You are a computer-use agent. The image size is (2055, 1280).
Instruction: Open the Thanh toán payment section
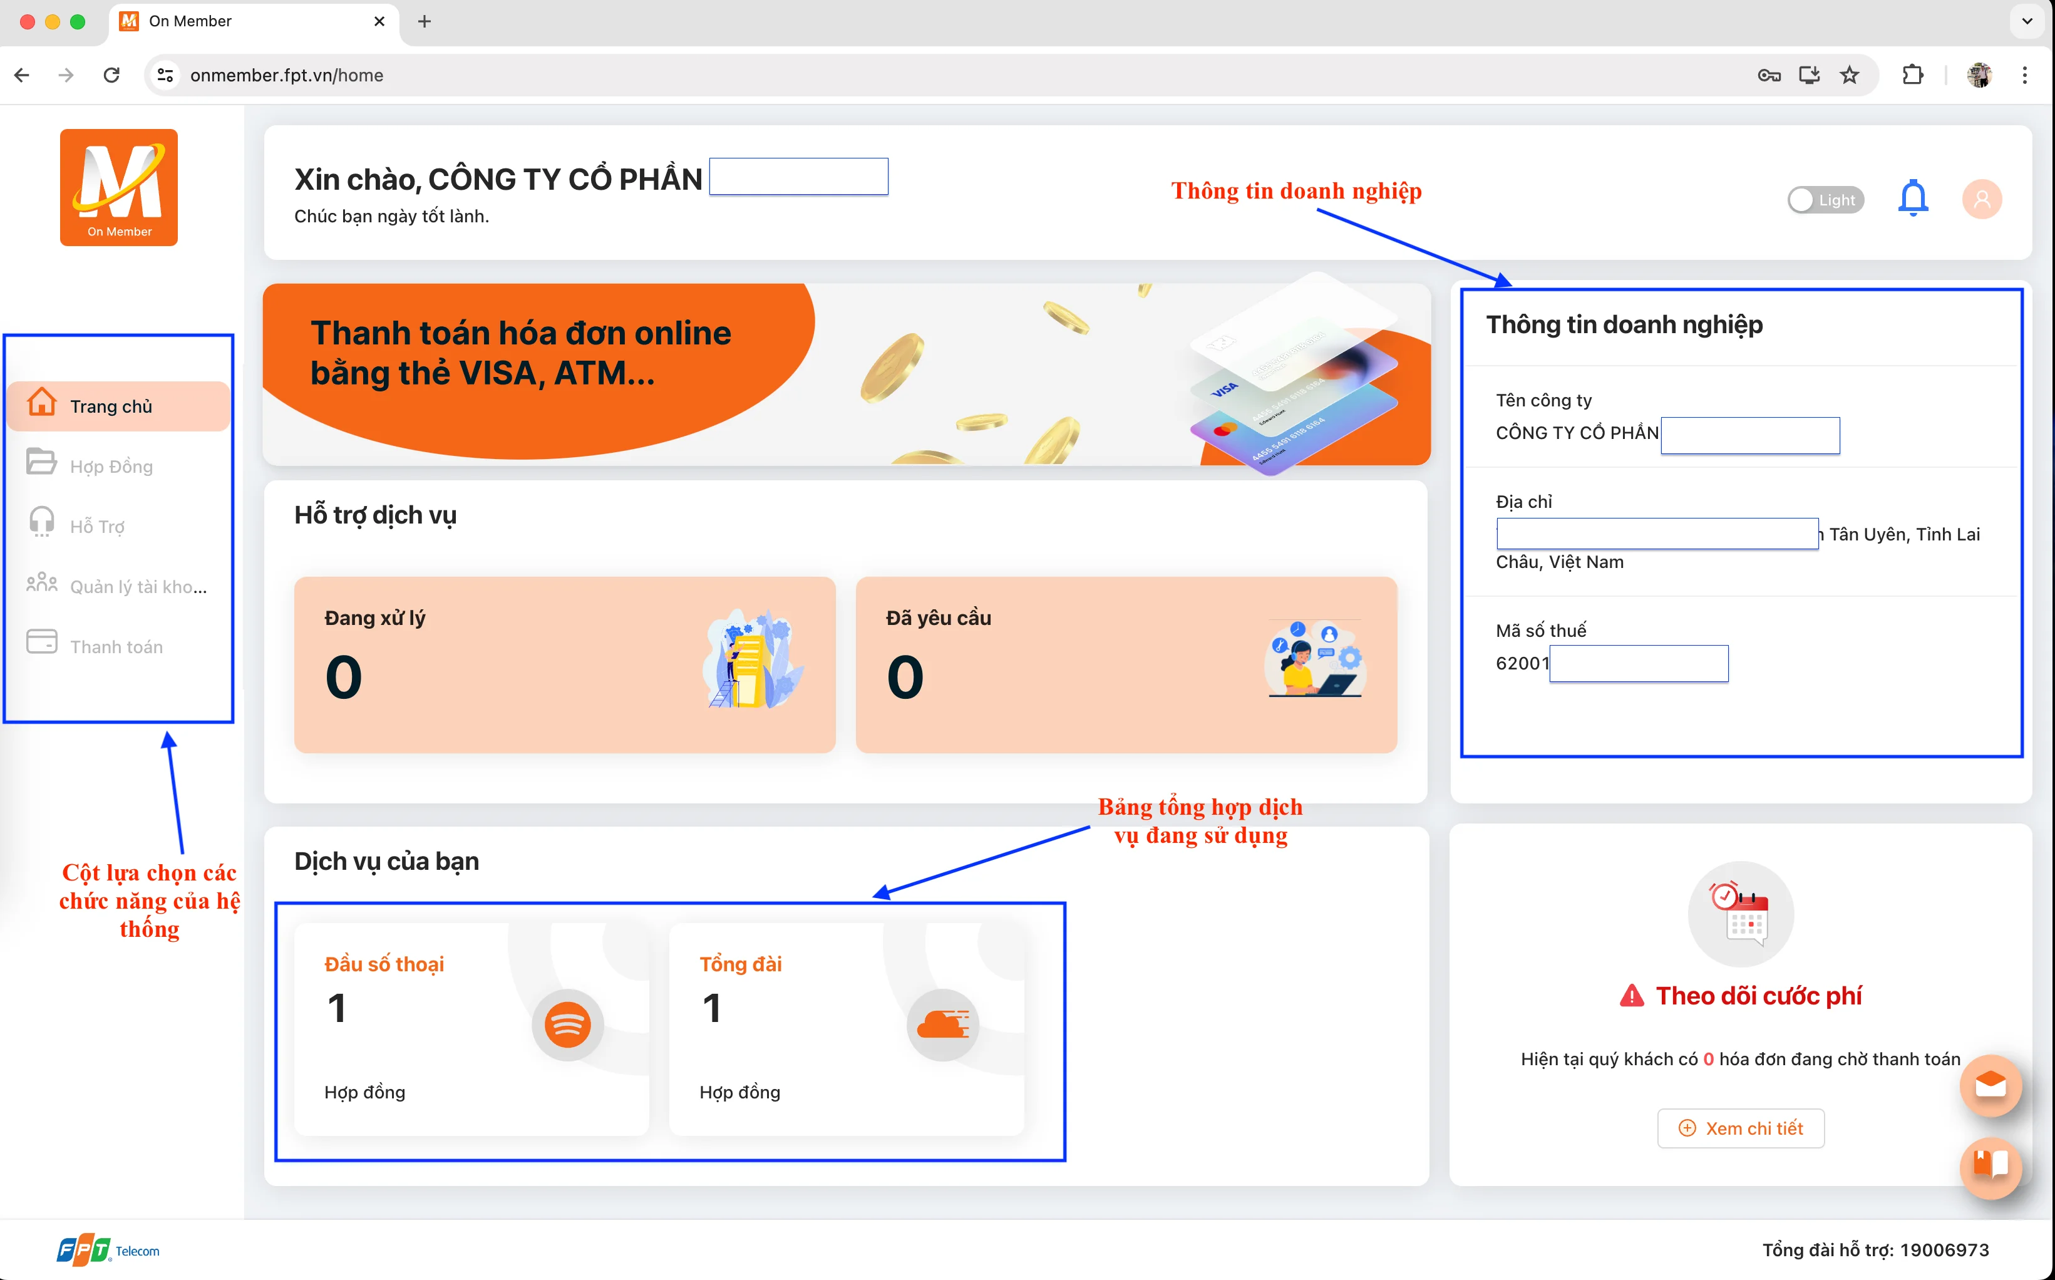pos(116,646)
